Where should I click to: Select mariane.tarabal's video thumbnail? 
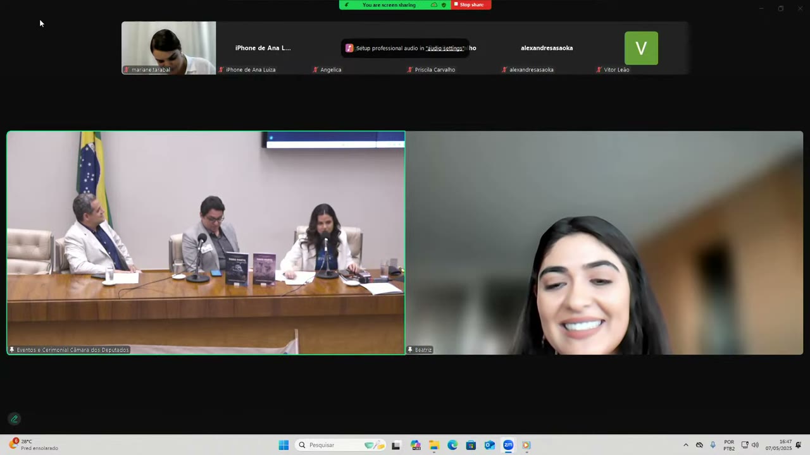[x=168, y=48]
